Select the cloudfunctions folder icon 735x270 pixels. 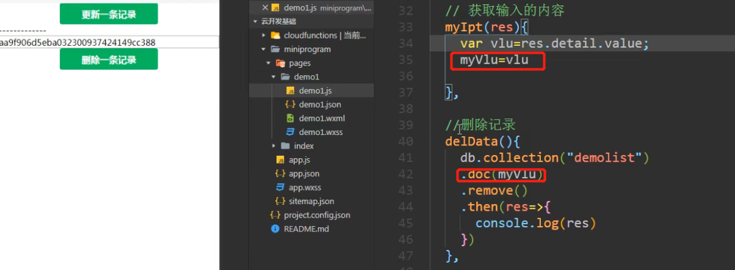click(275, 35)
